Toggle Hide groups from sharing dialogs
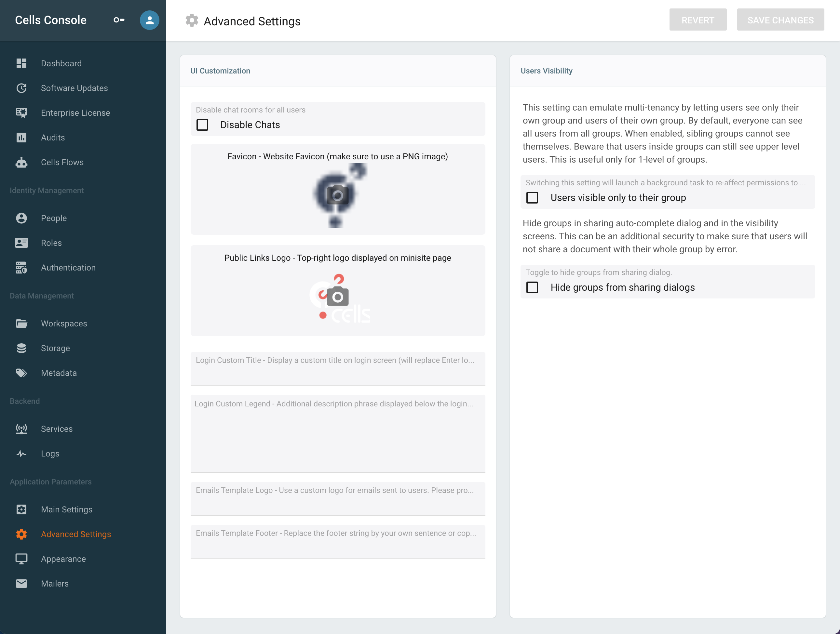 (x=532, y=287)
